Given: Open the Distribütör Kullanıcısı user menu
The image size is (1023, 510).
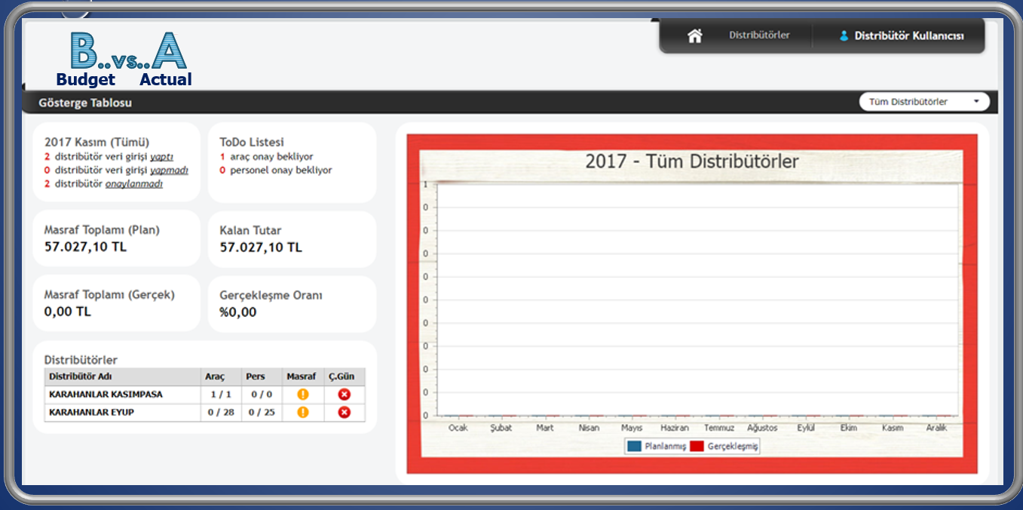Looking at the screenshot, I should 908,35.
